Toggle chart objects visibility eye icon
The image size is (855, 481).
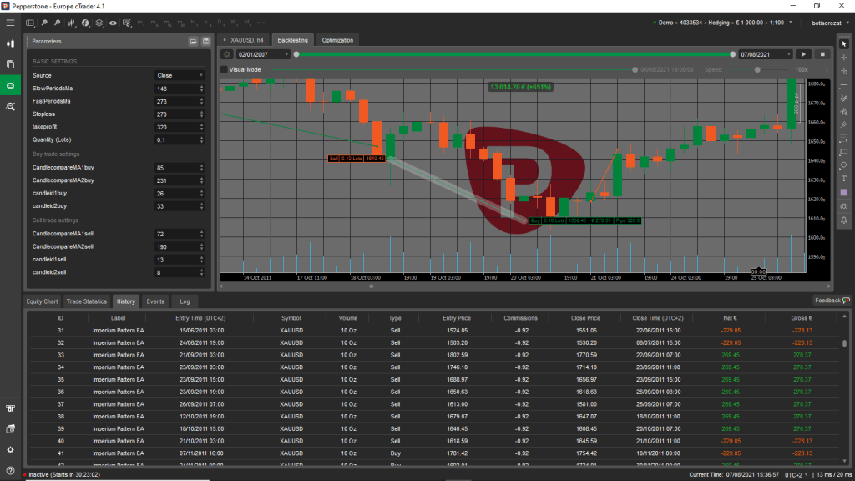114,23
